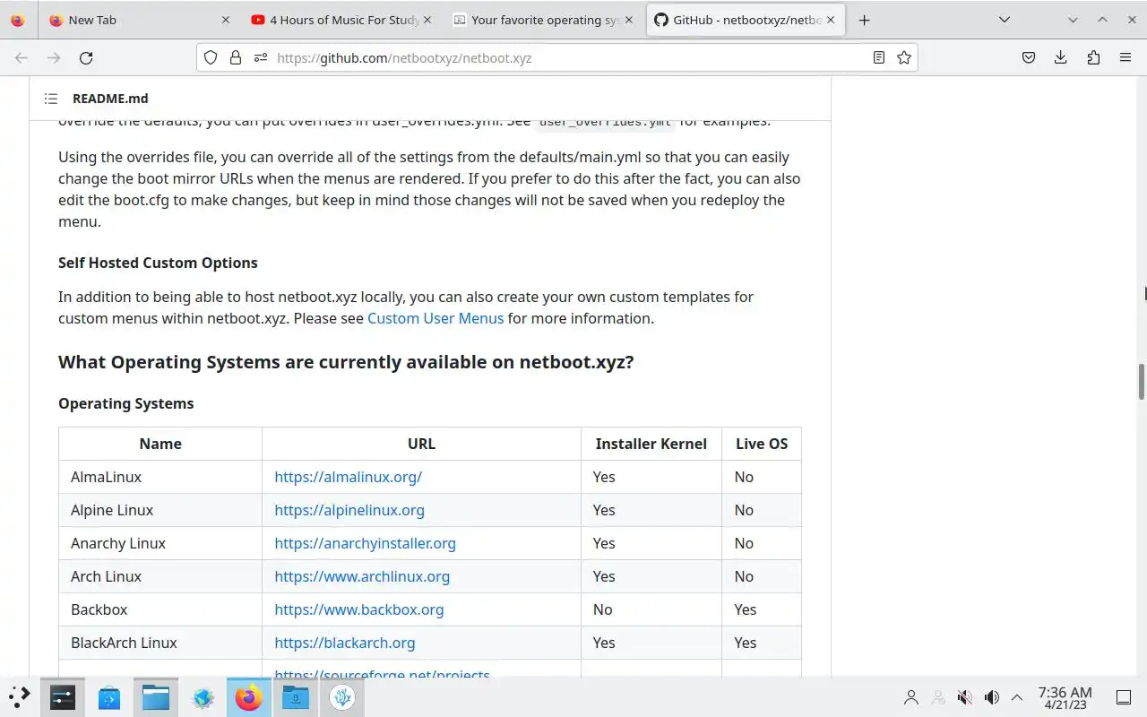This screenshot has height=717, width=1147.
Task: Click the Alpine Linux name cell
Action: click(x=160, y=510)
